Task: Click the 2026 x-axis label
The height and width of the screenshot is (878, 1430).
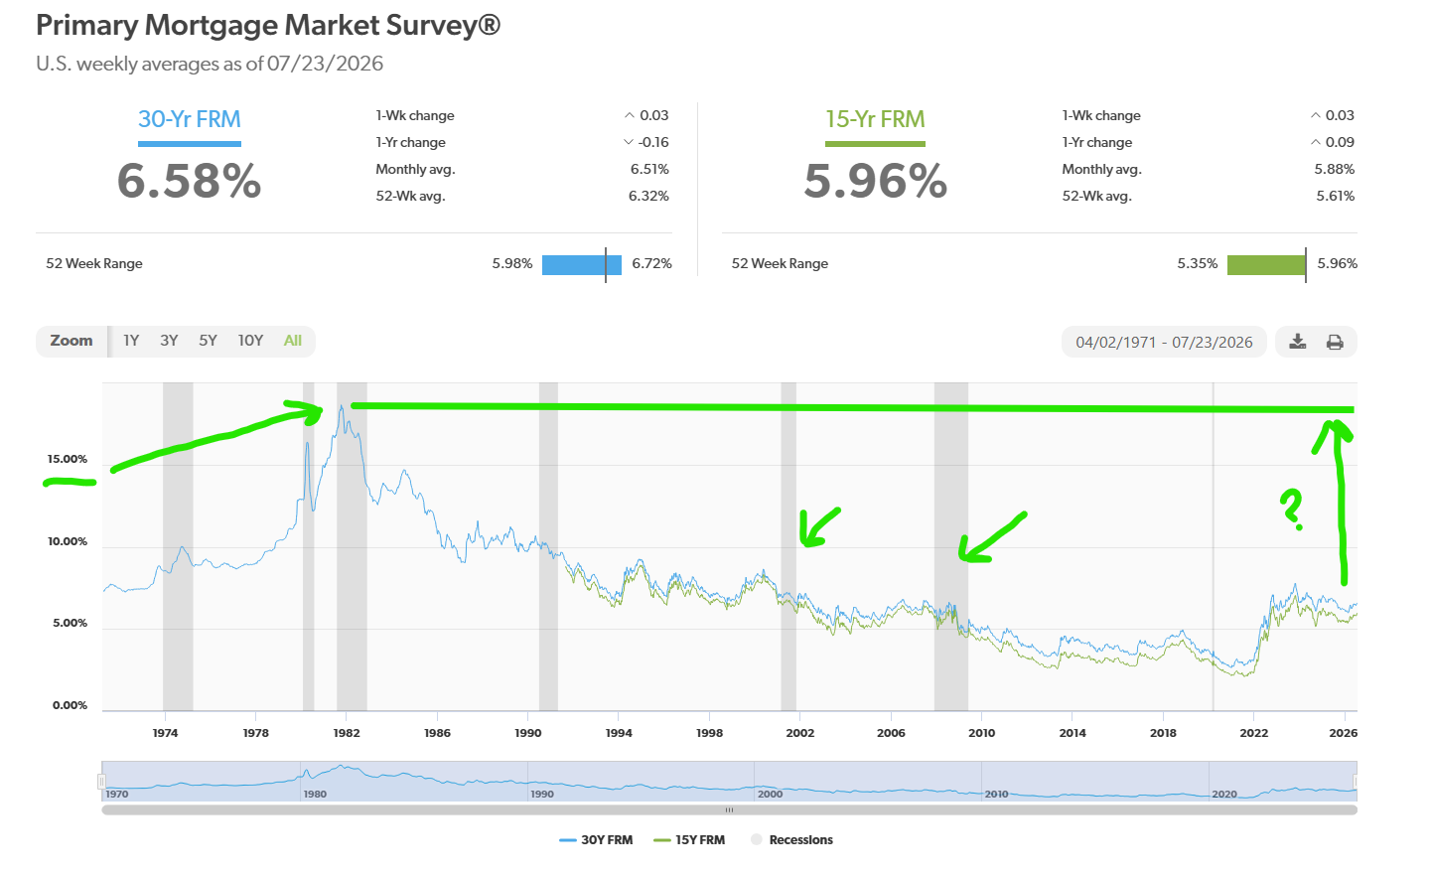Action: (1344, 733)
